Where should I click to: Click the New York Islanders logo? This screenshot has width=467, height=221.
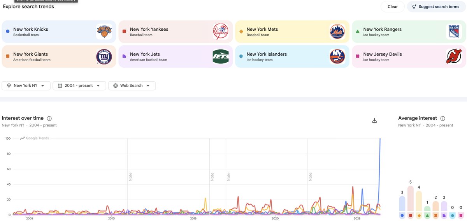point(337,56)
